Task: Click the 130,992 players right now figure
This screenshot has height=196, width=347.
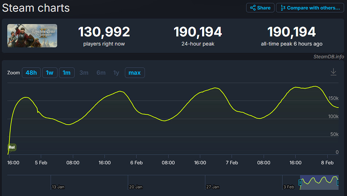Action: tap(104, 32)
